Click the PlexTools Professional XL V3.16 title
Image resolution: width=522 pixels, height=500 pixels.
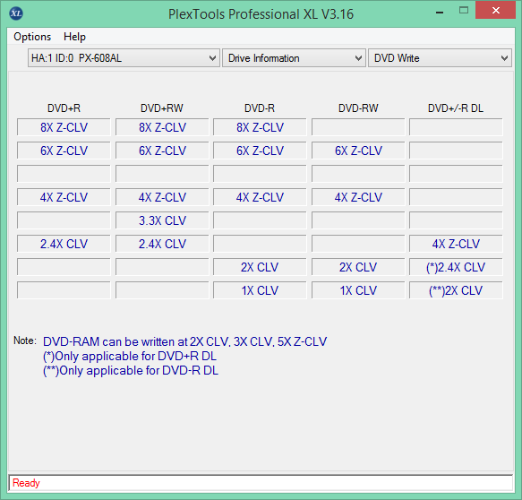pyautogui.click(x=261, y=14)
